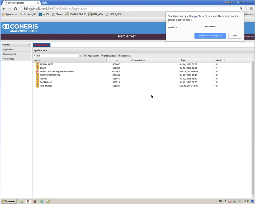Screen dimensions: 255x204
Task: Click the BEAUX ARTS project icon
Action: 37,64
